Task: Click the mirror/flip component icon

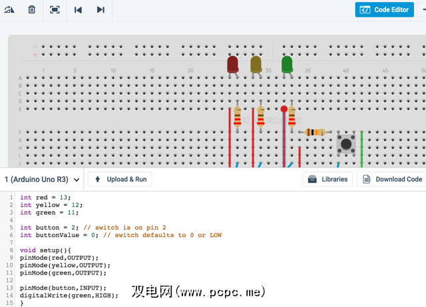Action: [x=9, y=9]
